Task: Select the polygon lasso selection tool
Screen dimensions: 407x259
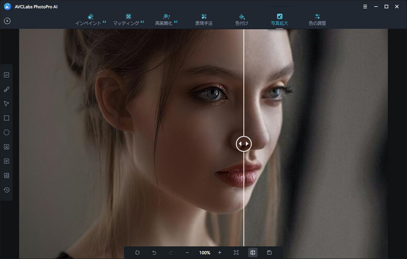Action: [6, 104]
